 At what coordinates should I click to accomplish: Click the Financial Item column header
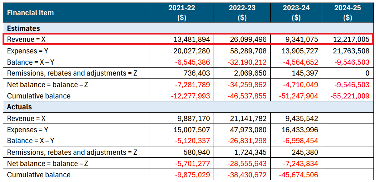[x=31, y=13]
